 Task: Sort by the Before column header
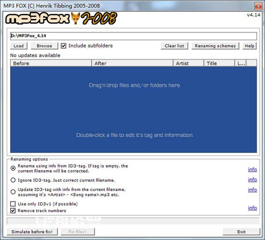coord(51,63)
